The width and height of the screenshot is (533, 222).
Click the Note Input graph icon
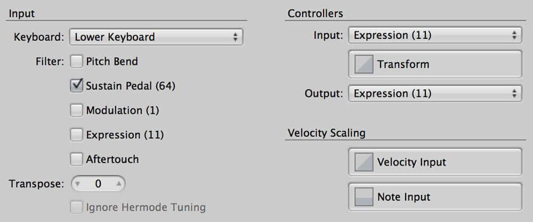[x=364, y=197]
